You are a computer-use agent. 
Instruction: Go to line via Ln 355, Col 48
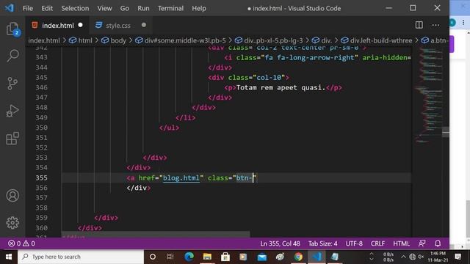click(x=280, y=243)
